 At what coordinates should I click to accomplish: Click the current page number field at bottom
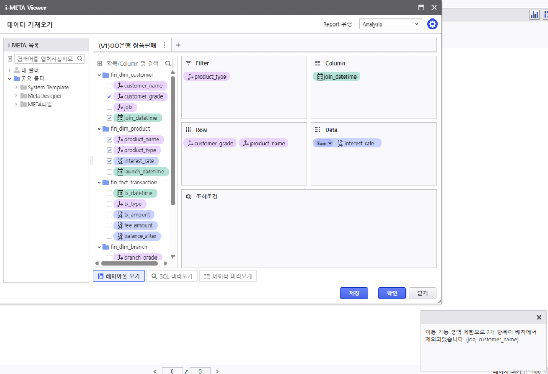(172, 371)
